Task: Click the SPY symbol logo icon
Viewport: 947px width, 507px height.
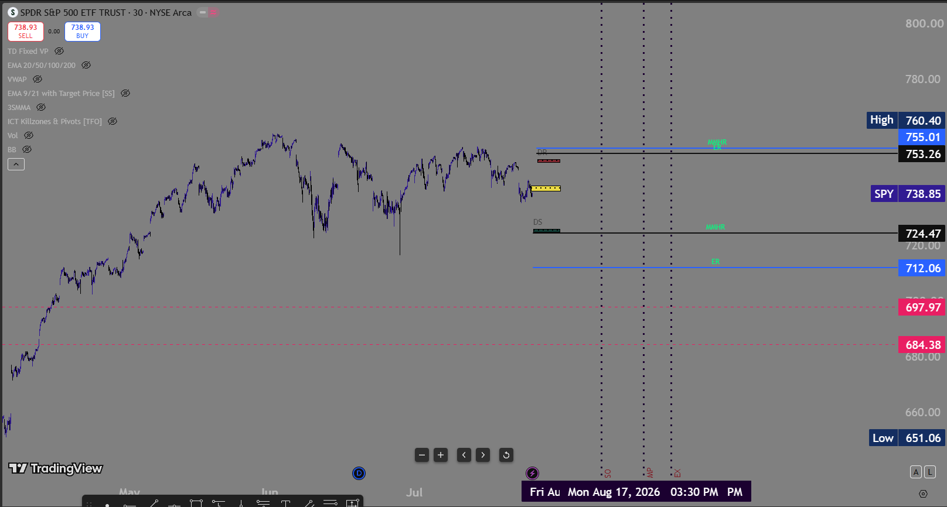Action: click(x=12, y=12)
